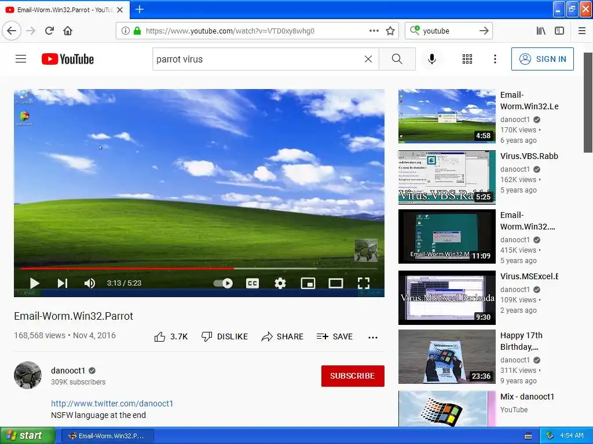Save the video to a playlist
Viewport: 593px width, 444px height.
[x=335, y=337]
